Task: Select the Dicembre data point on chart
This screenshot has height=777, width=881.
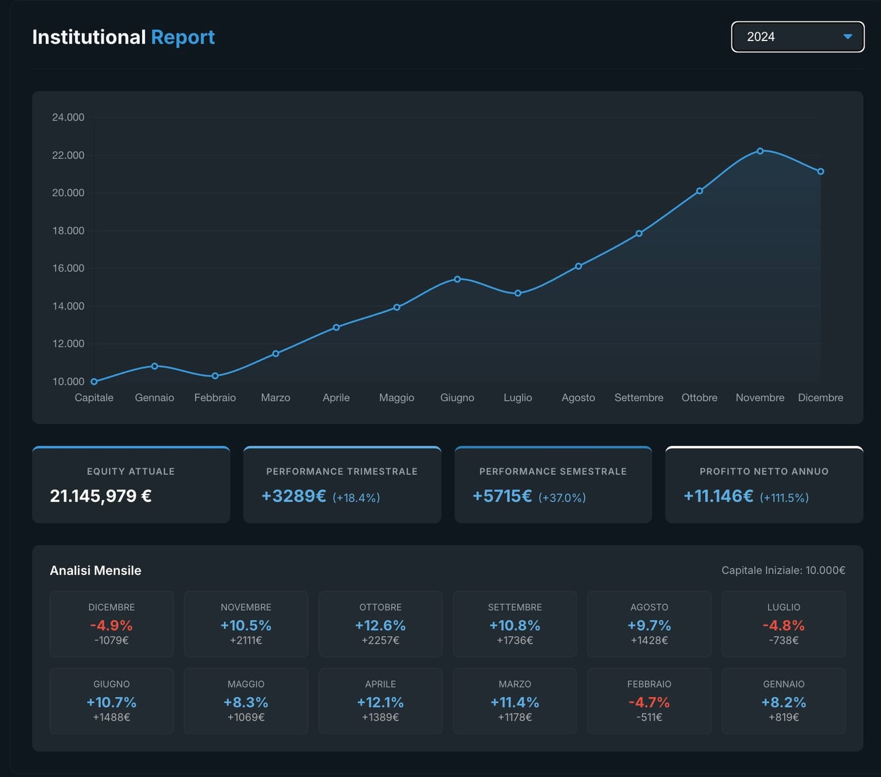Action: (x=821, y=171)
